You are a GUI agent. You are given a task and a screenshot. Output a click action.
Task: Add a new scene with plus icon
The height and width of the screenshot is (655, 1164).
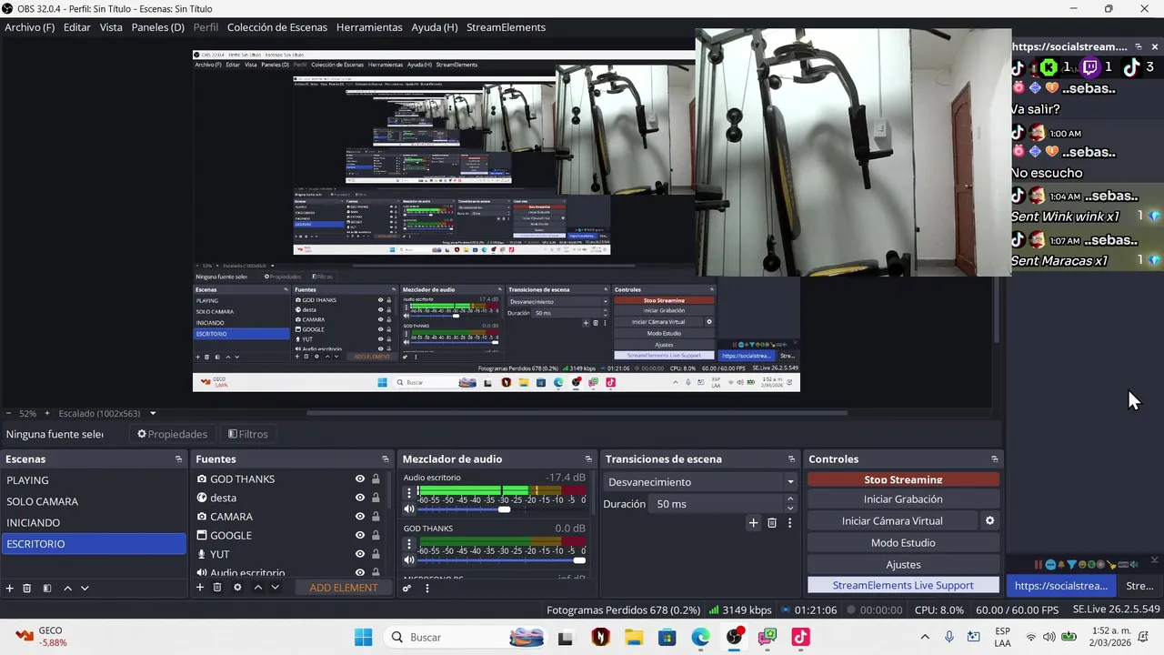[x=10, y=589]
